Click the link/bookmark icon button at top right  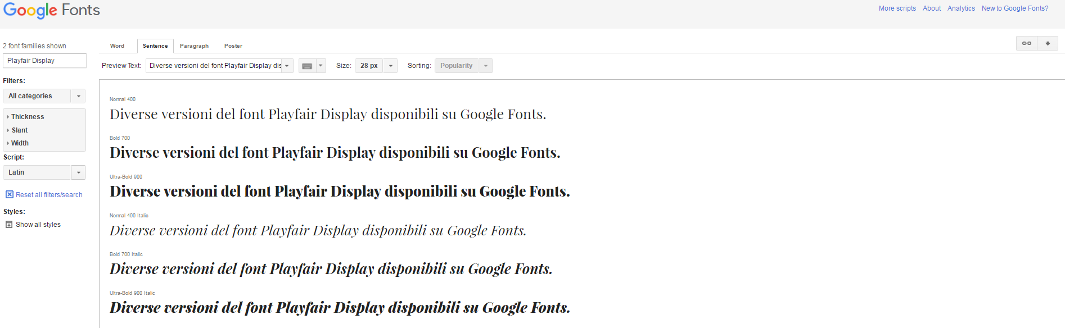point(1027,43)
